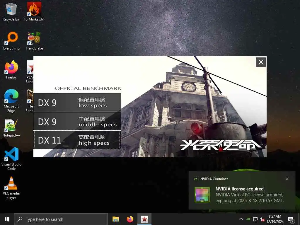Choose the DX 11 high specs benchmark
The width and height of the screenshot is (300, 225).
77,140
